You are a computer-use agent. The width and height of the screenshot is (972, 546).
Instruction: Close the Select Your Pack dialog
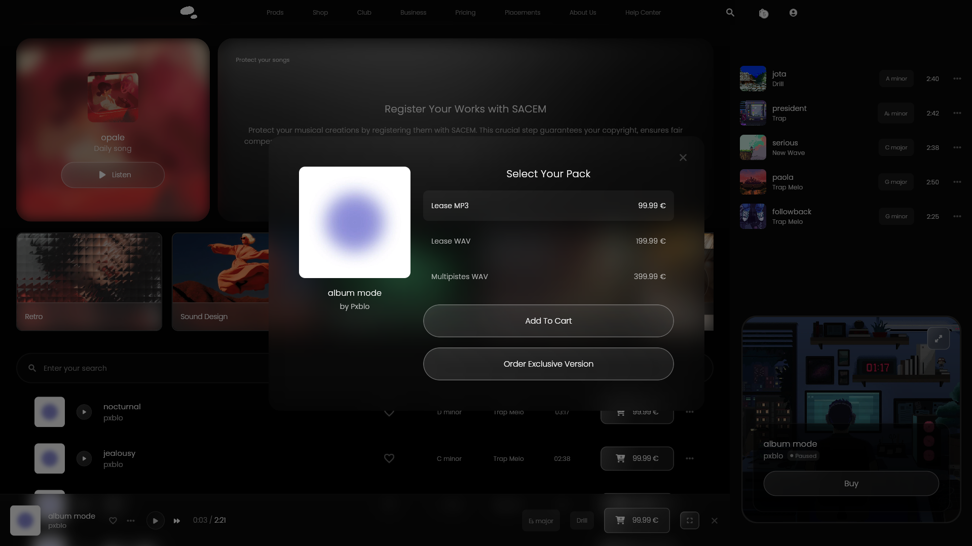[683, 158]
